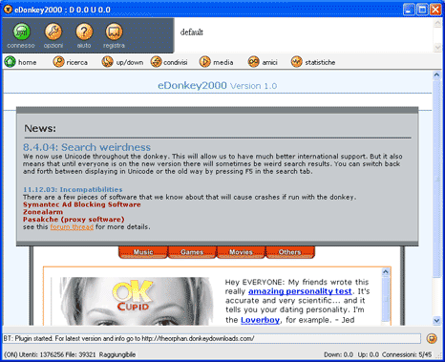Follow the amazing personality test link
This screenshot has width=445, height=362.
click(300, 291)
